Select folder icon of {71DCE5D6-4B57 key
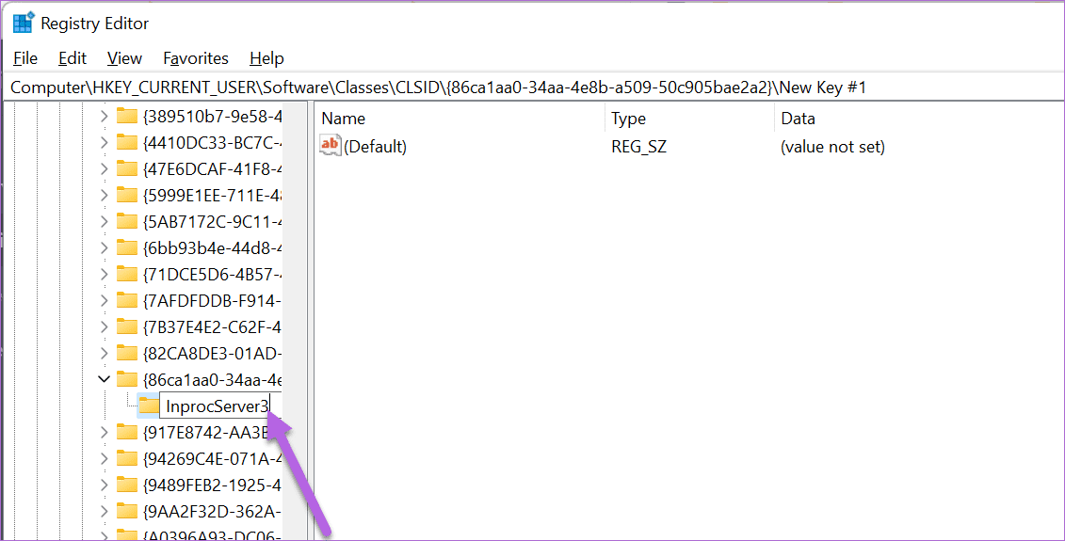Image resolution: width=1065 pixels, height=541 pixels. point(127,274)
